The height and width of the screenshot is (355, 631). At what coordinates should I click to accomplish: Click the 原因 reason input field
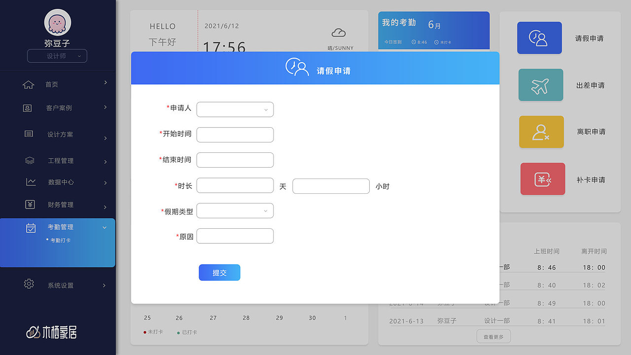tap(235, 236)
